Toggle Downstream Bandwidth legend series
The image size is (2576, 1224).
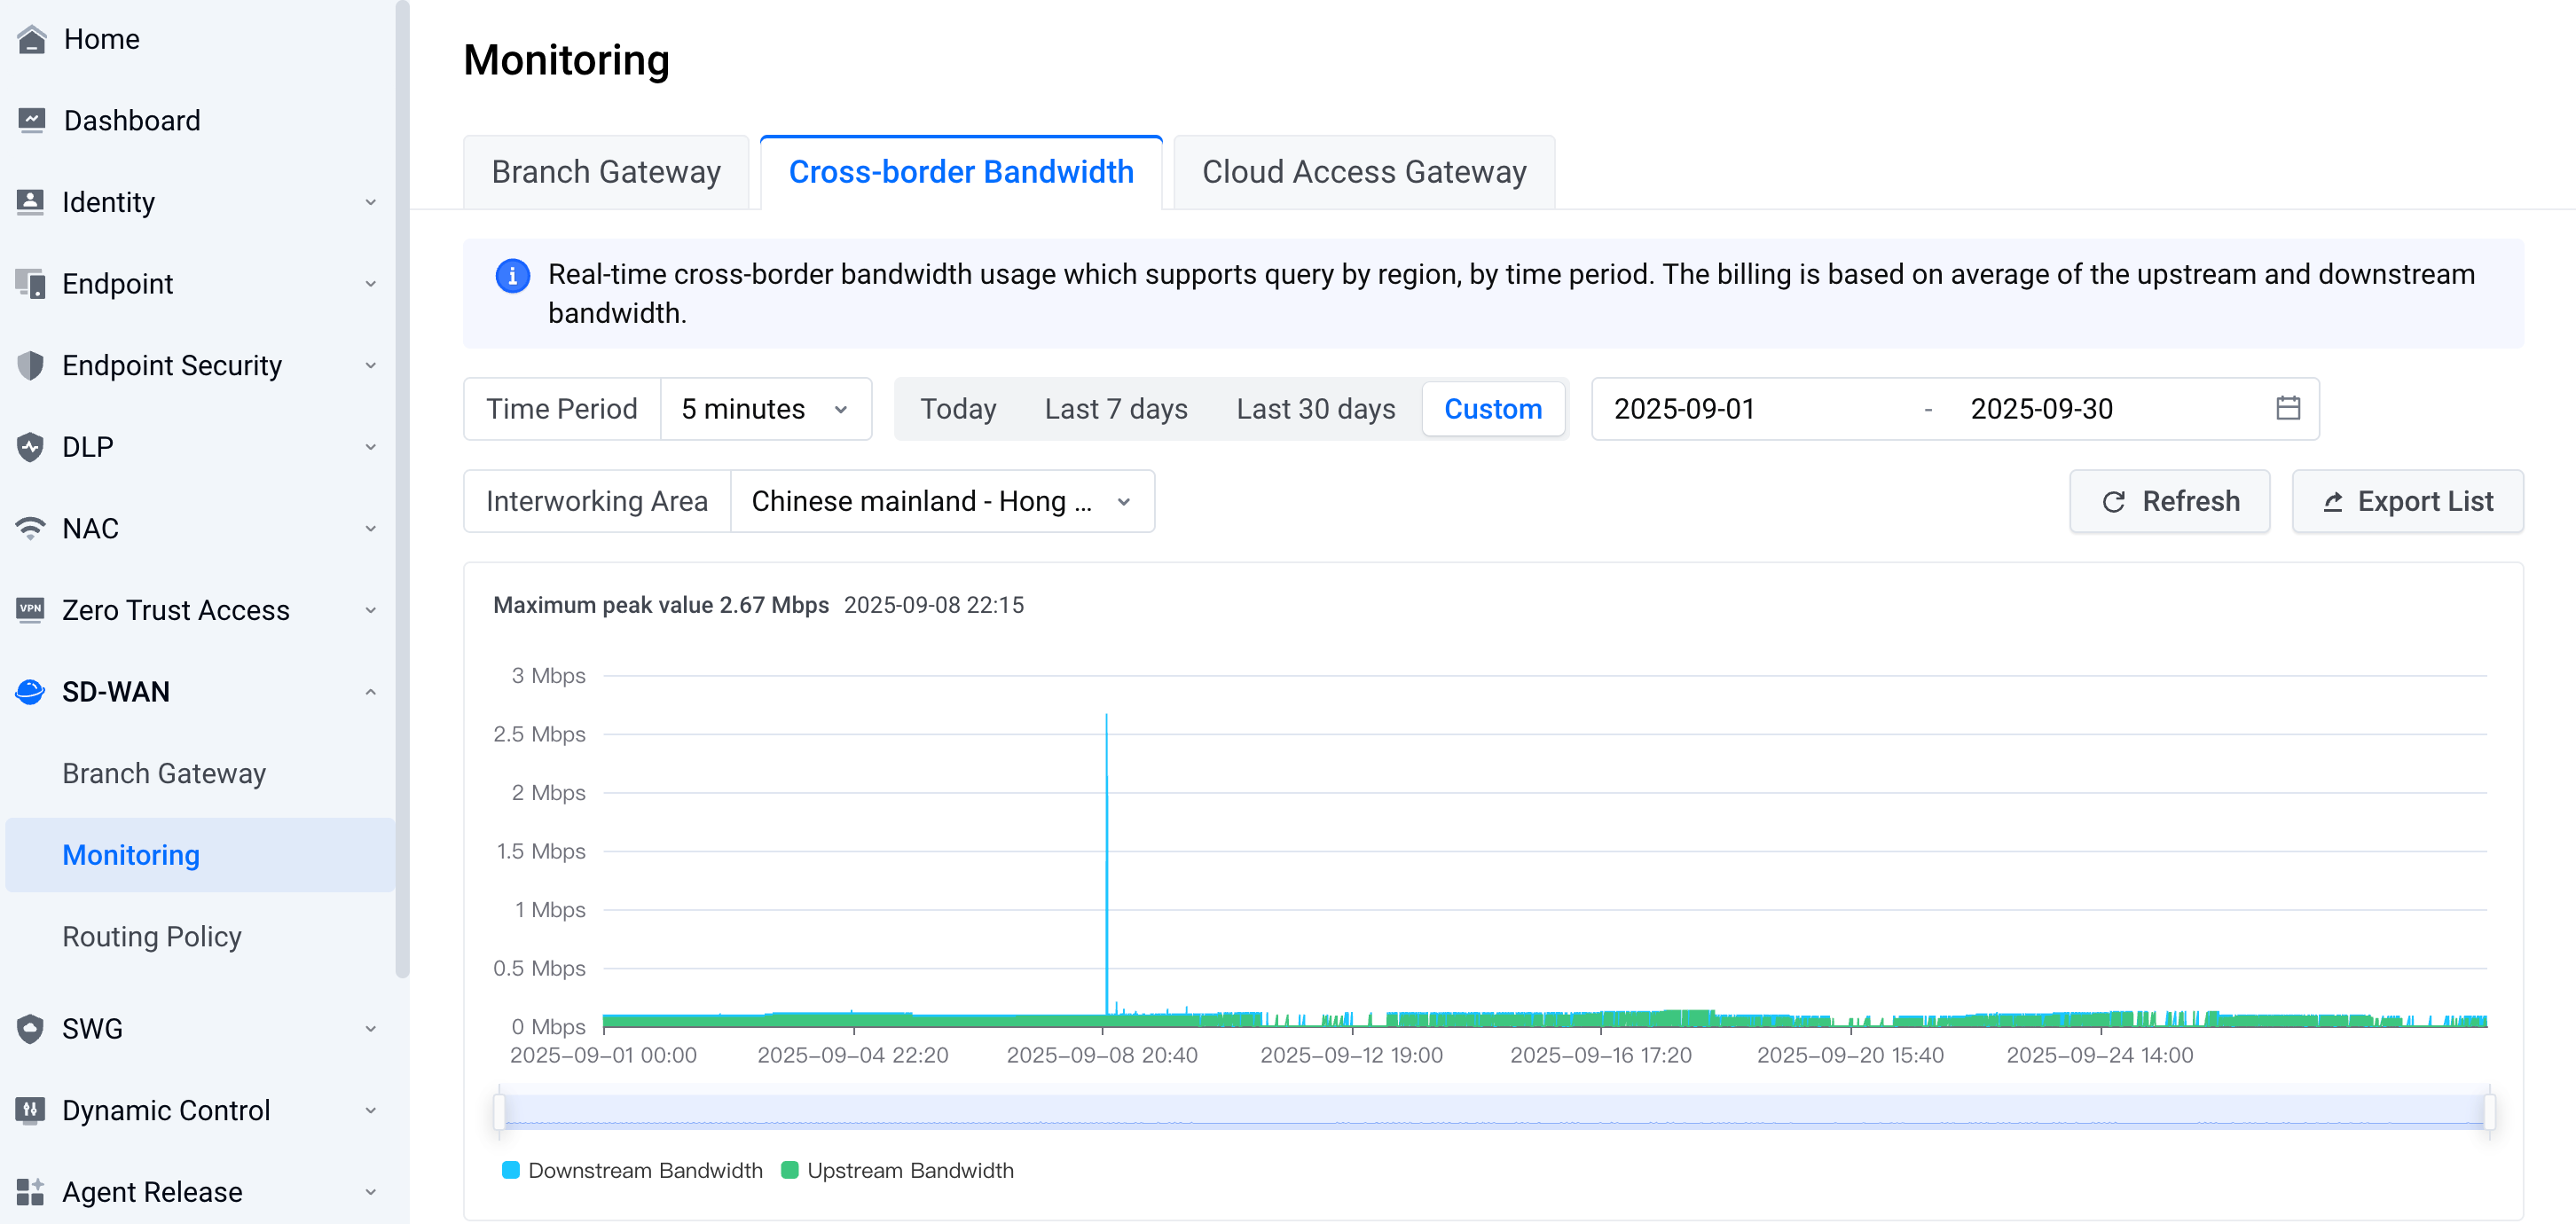(x=632, y=1170)
